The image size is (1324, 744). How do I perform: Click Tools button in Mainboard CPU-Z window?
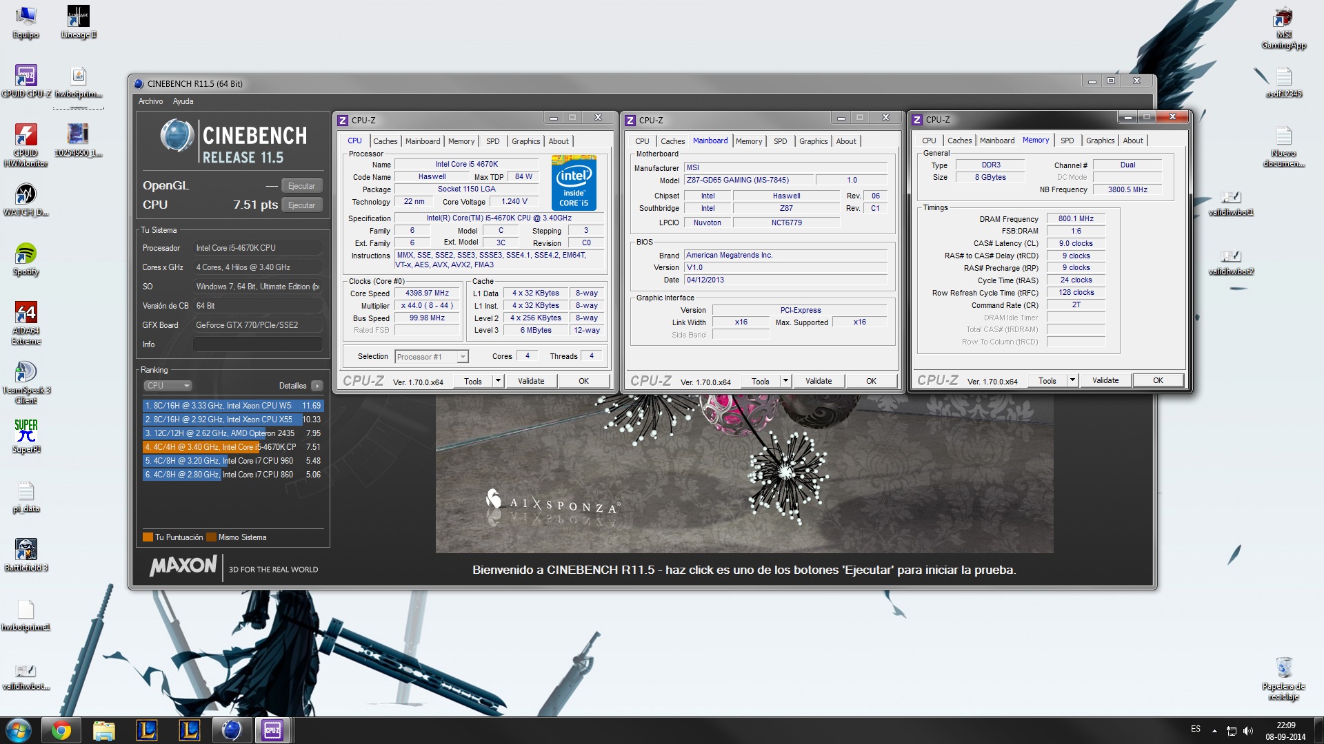(x=761, y=381)
